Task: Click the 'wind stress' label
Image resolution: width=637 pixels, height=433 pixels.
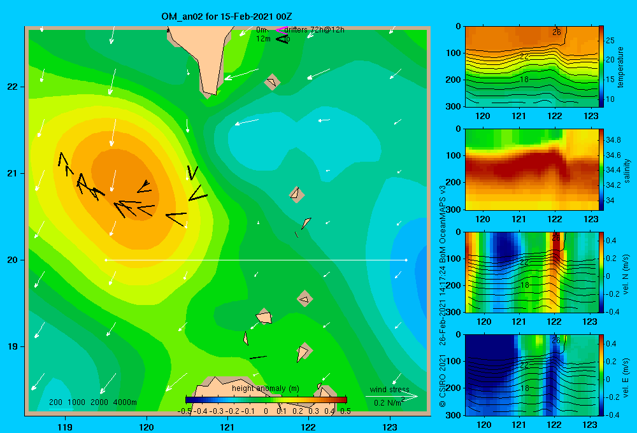Action: [x=389, y=390]
